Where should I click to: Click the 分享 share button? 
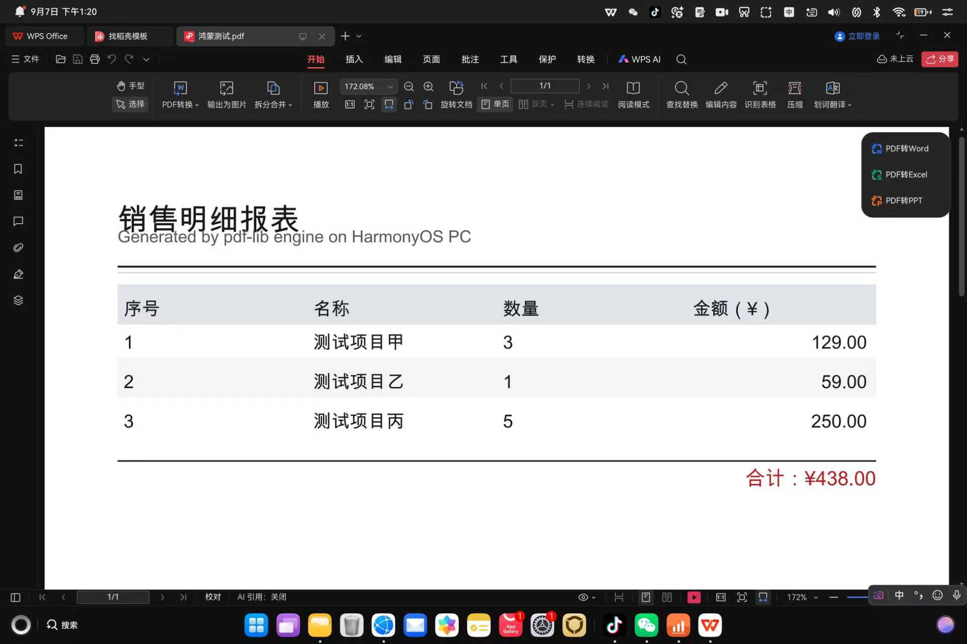(940, 59)
